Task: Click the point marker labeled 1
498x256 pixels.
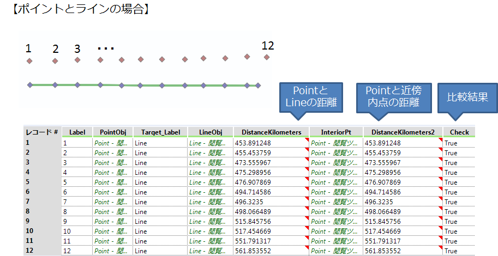Action: pos(29,62)
